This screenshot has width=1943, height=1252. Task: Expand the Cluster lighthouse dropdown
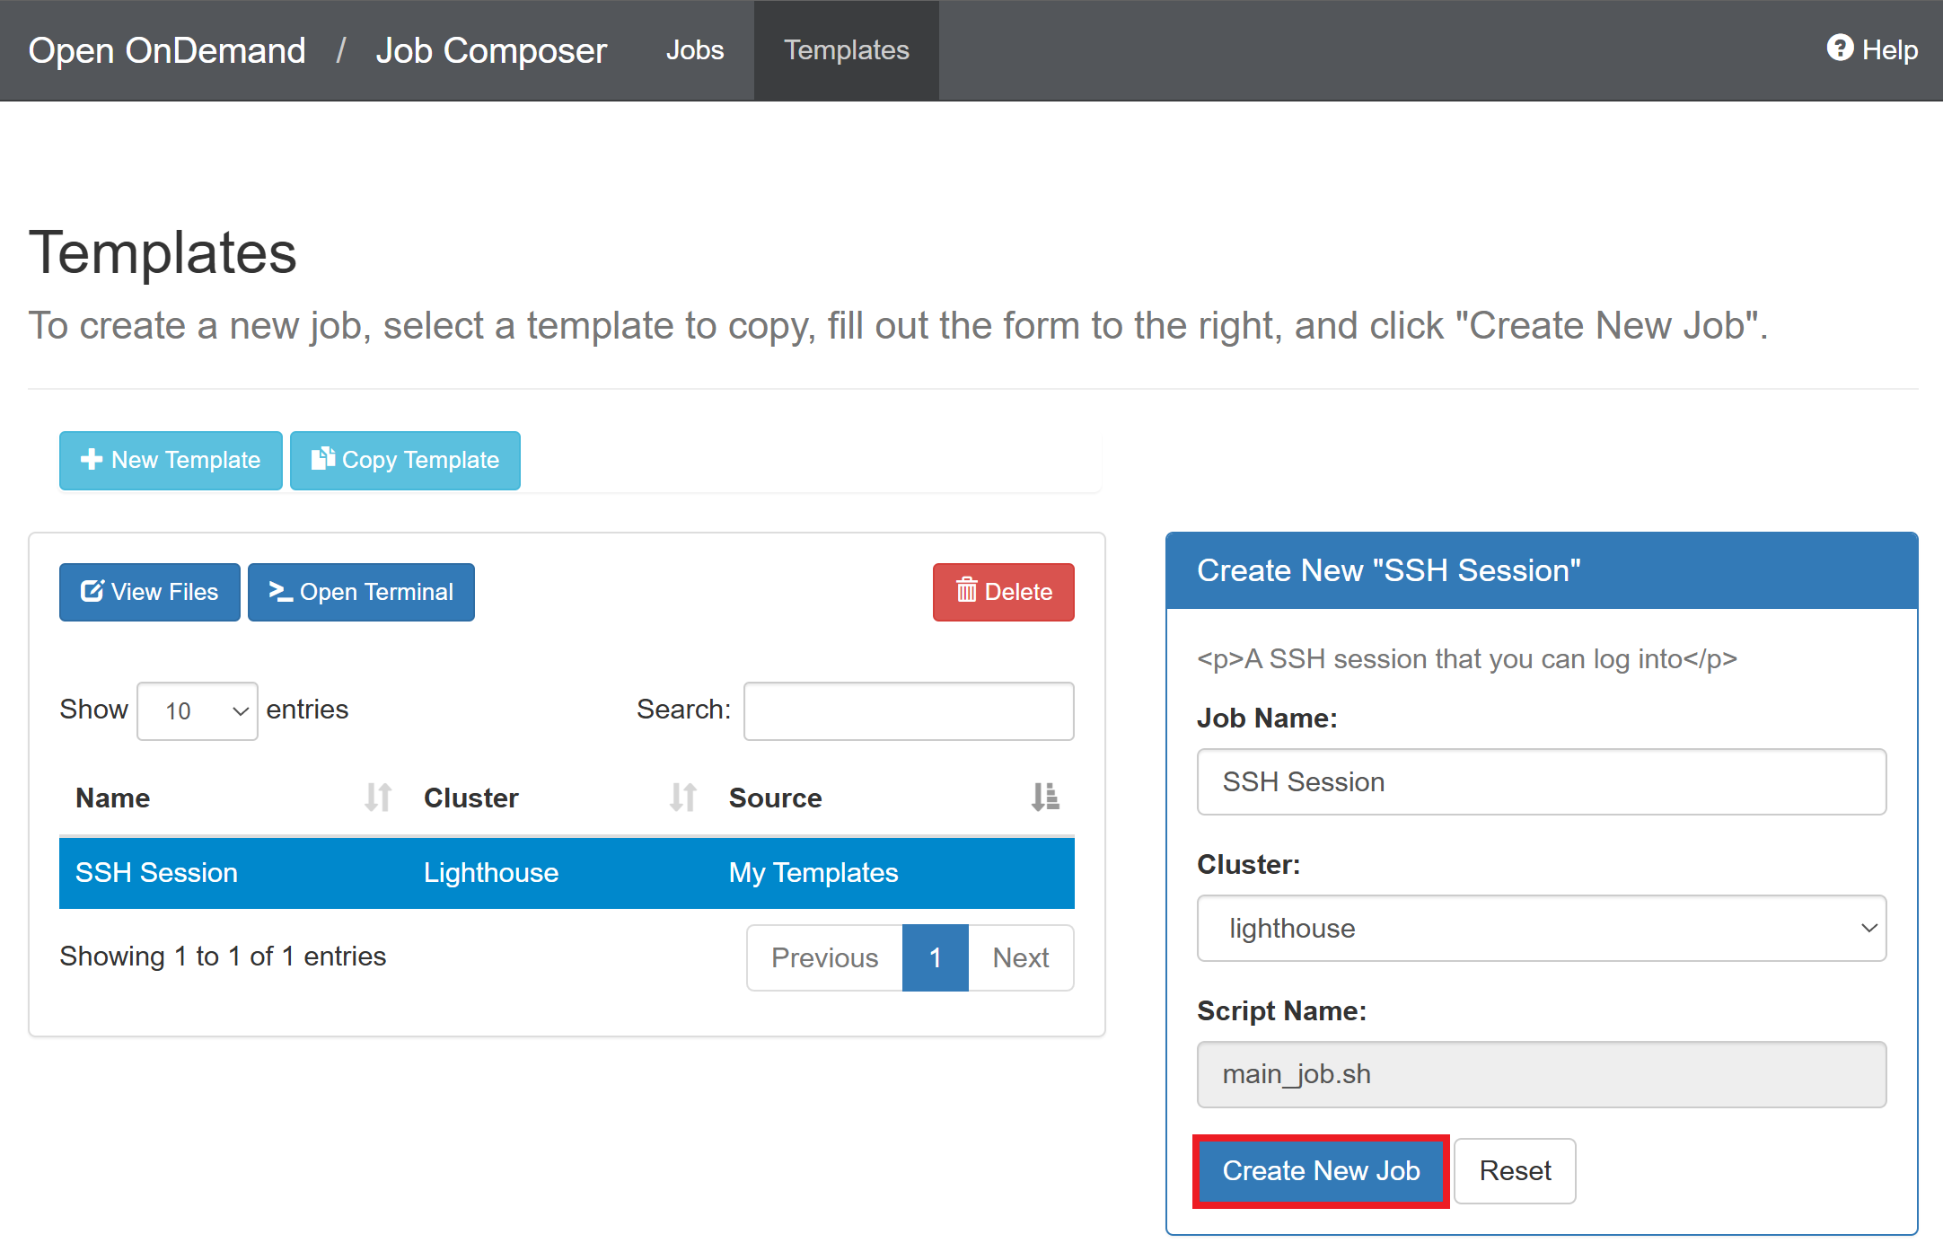(x=1541, y=928)
